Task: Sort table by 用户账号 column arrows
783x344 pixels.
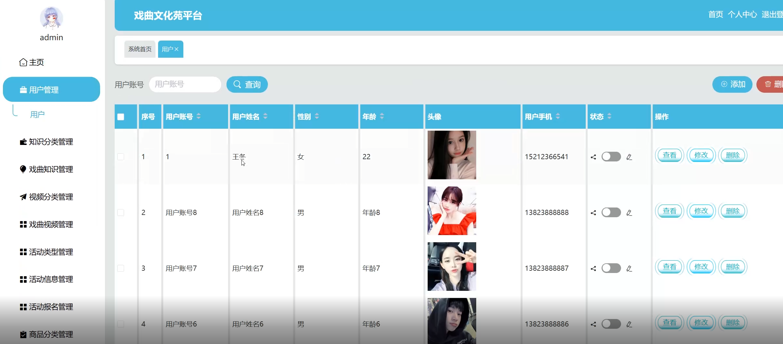Action: (x=199, y=116)
